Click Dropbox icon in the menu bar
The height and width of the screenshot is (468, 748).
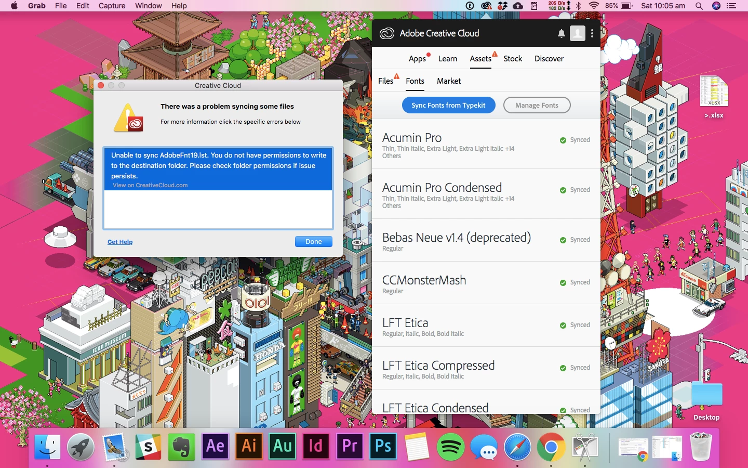click(503, 6)
